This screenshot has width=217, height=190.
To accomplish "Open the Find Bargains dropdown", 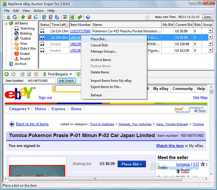I will pyautogui.click(x=58, y=74).
